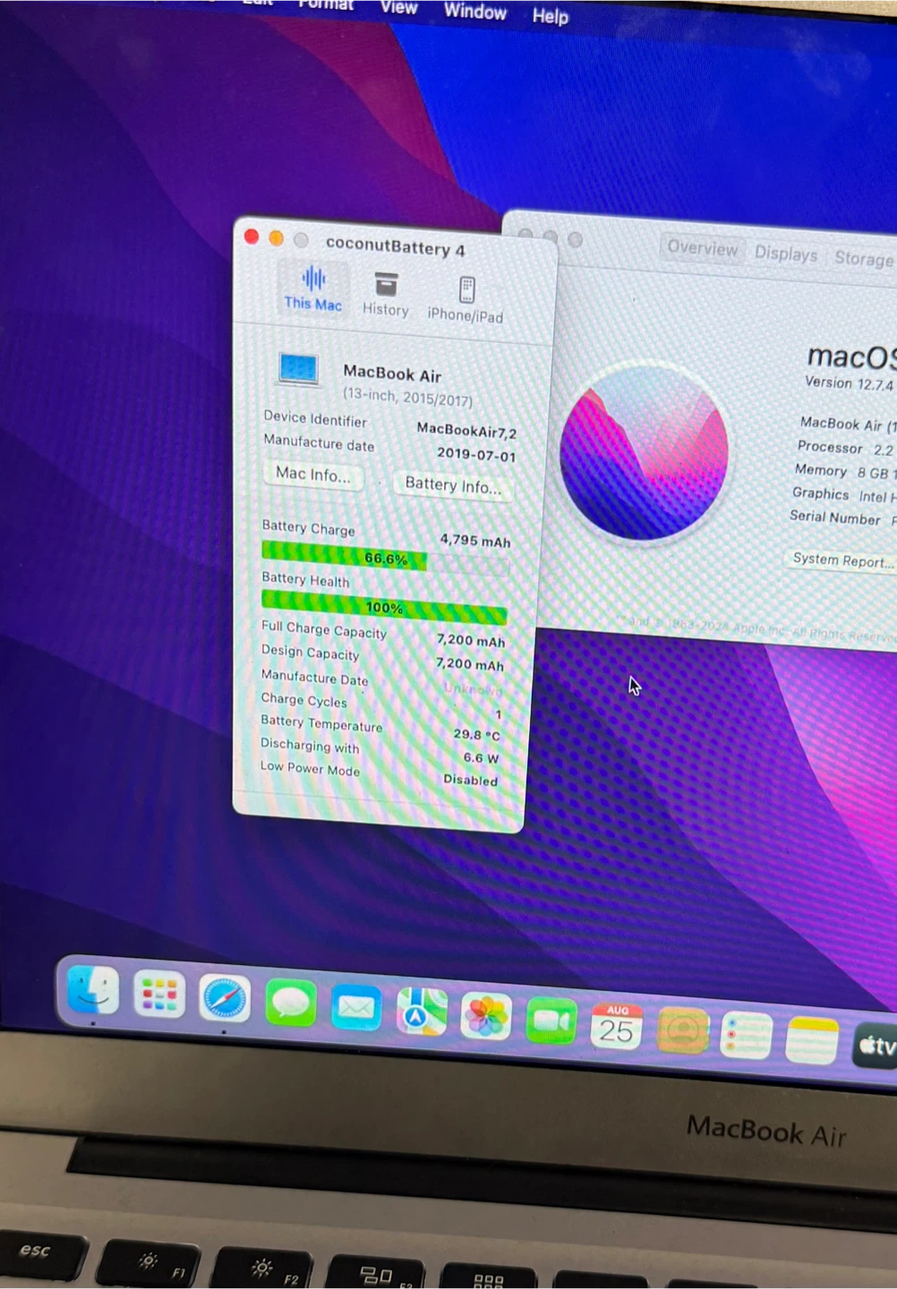Open Photos from the Dock
This screenshot has width=897, height=1289.
tap(486, 1017)
